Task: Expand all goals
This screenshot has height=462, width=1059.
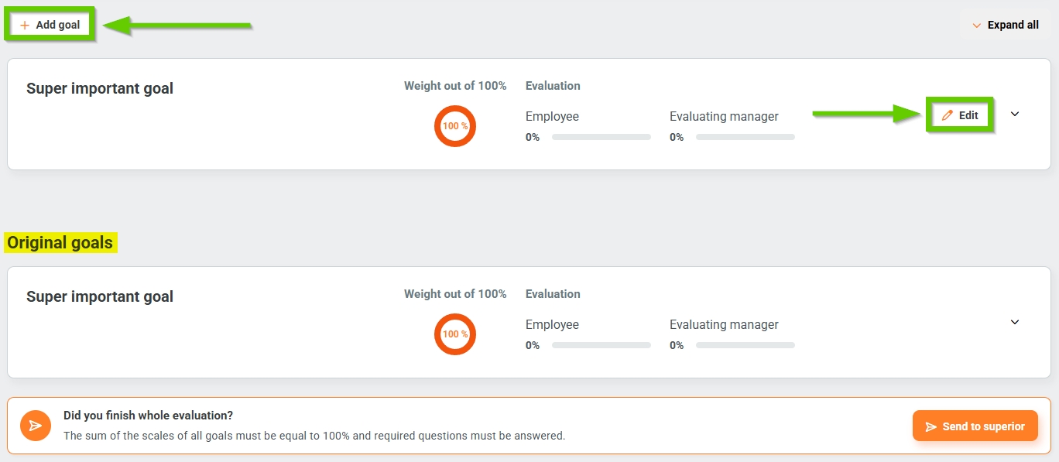Action: pos(1004,25)
